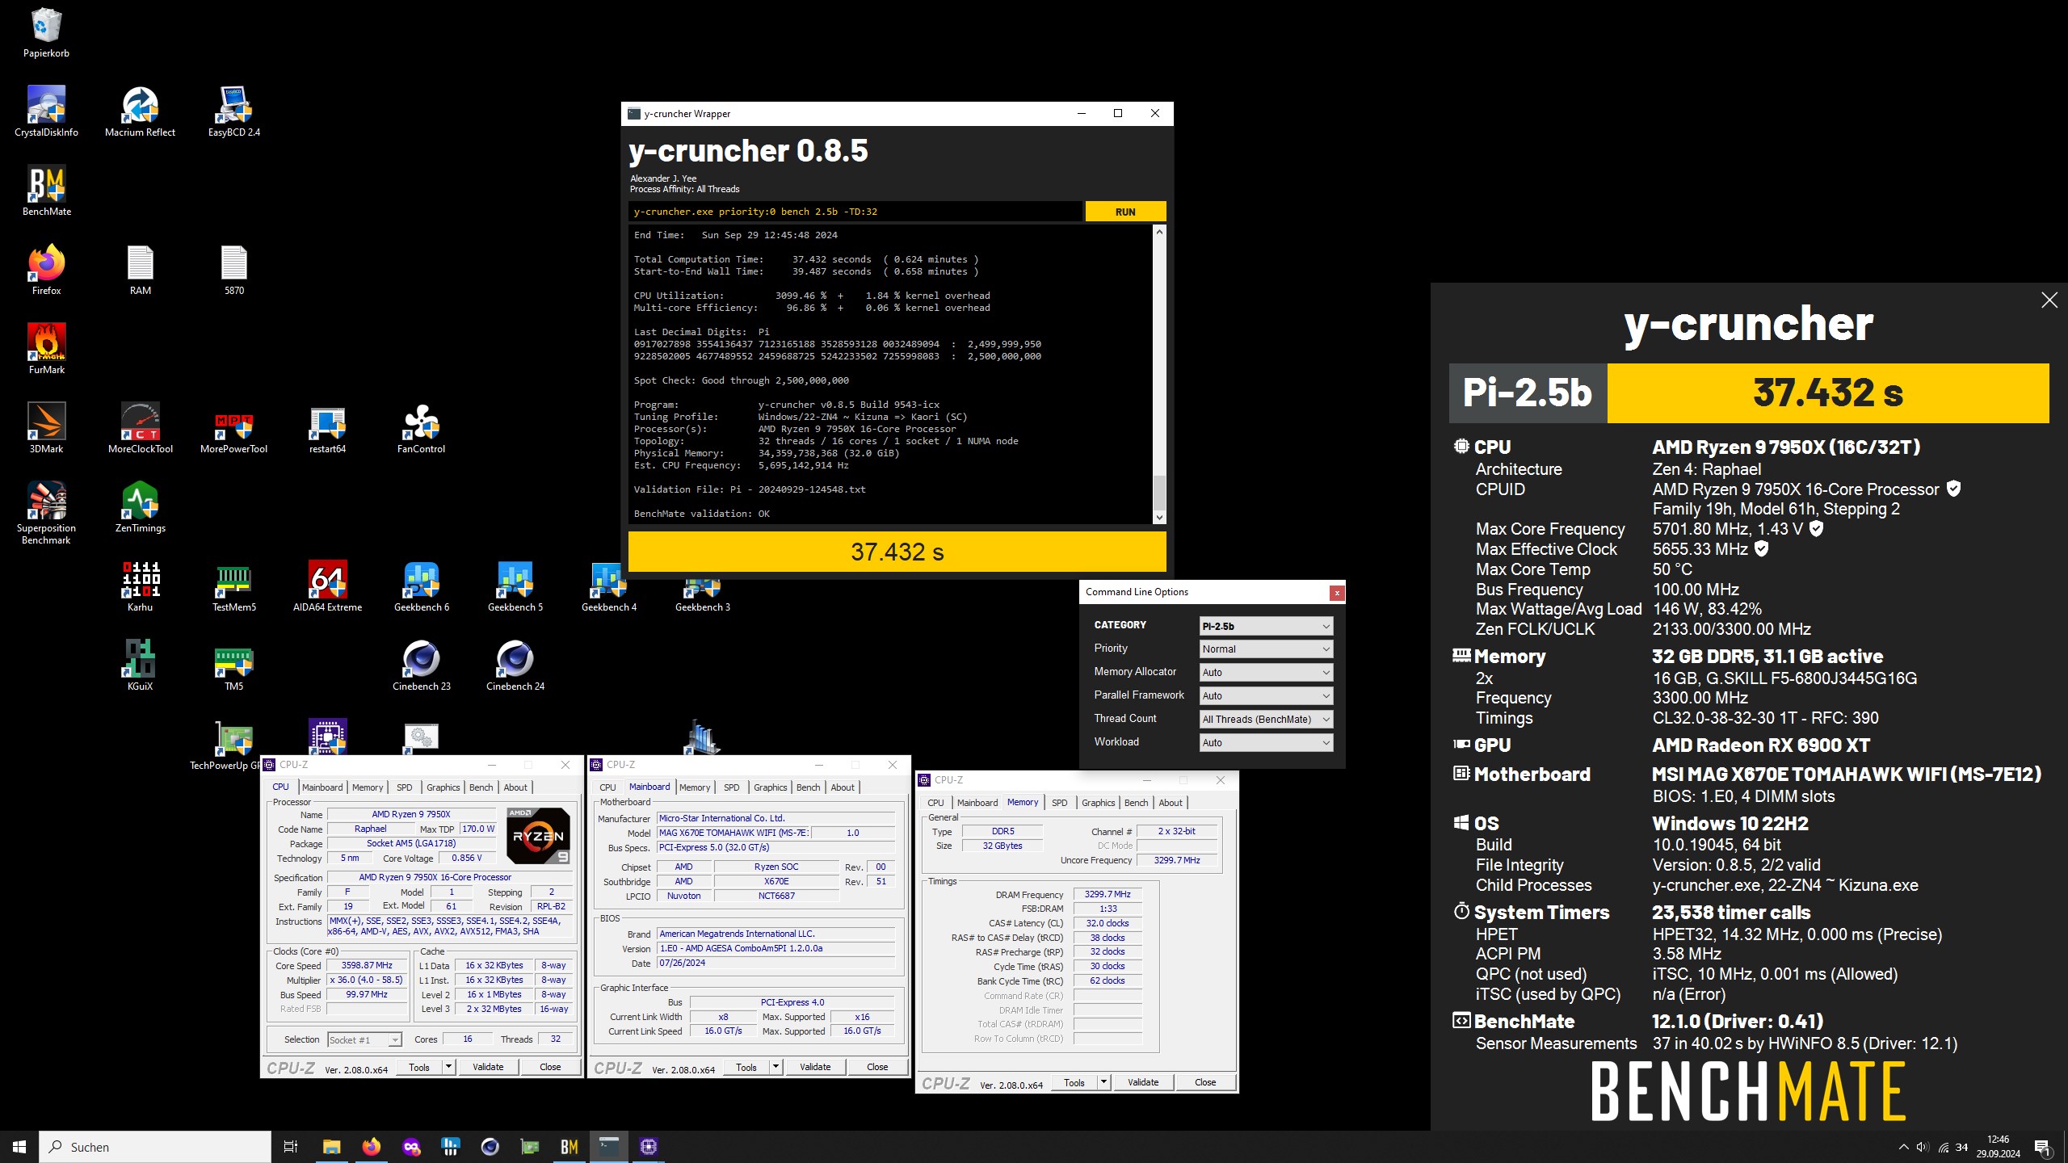
Task: Open File Explorer from the taskbar
Action: 331,1147
